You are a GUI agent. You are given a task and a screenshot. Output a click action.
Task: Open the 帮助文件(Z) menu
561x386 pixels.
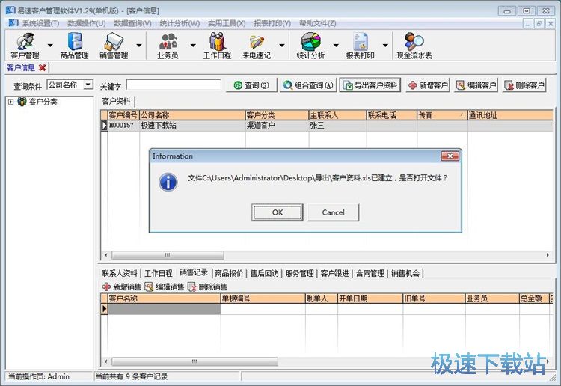coord(318,23)
